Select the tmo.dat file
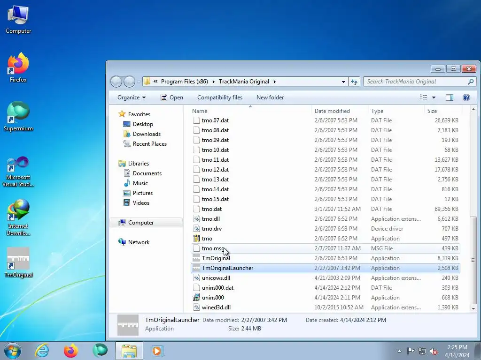The width and height of the screenshot is (481, 360). (x=326, y=209)
